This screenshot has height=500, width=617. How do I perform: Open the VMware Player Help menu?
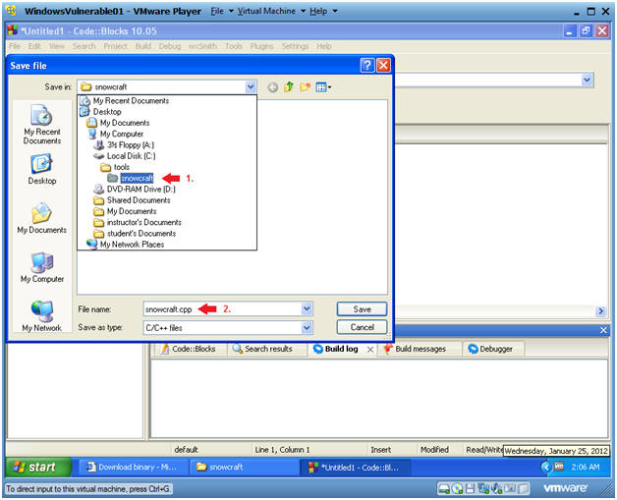(x=323, y=11)
